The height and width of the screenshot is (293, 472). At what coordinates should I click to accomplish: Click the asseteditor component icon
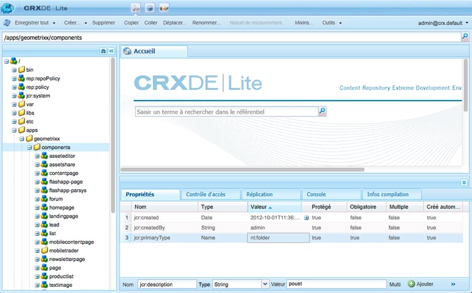click(44, 156)
